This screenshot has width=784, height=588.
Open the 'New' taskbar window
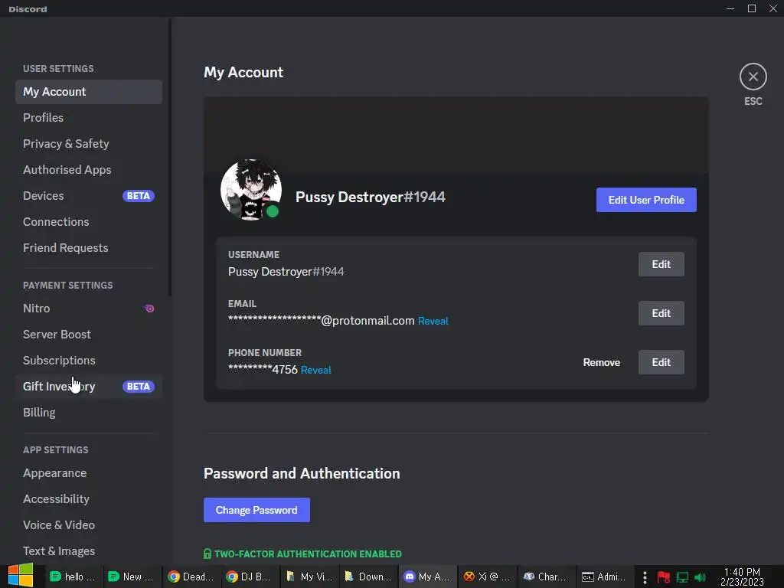click(132, 577)
